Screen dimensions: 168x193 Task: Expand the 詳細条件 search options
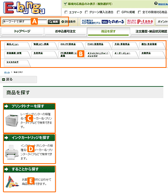[68, 22]
